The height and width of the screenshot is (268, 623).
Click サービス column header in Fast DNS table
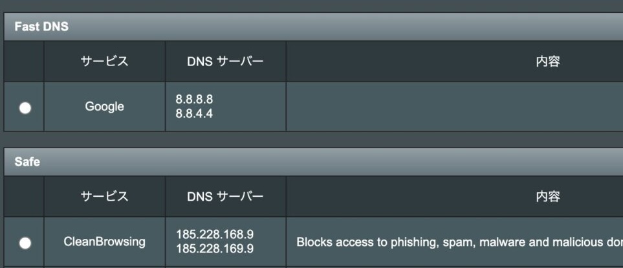pos(104,61)
